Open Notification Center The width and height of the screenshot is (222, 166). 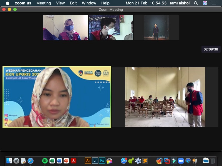click(213, 3)
